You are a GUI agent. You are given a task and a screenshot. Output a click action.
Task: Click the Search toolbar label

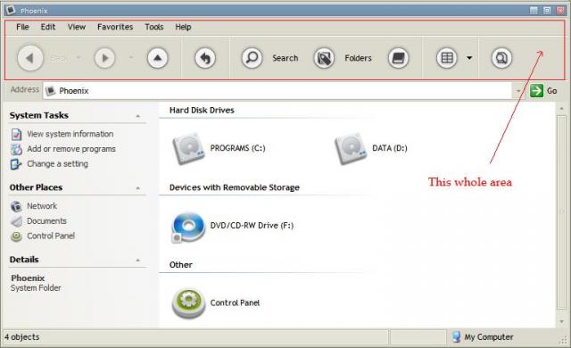(285, 58)
